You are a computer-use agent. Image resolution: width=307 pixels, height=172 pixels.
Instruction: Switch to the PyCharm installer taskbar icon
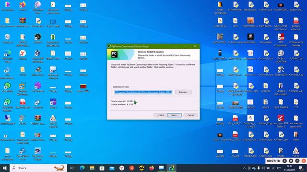[172, 168]
